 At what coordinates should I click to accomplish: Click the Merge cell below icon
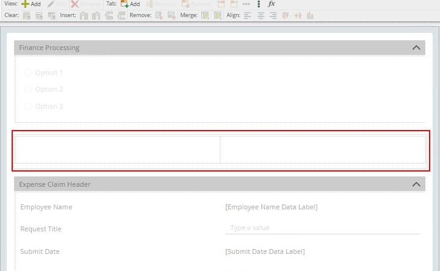(218, 15)
